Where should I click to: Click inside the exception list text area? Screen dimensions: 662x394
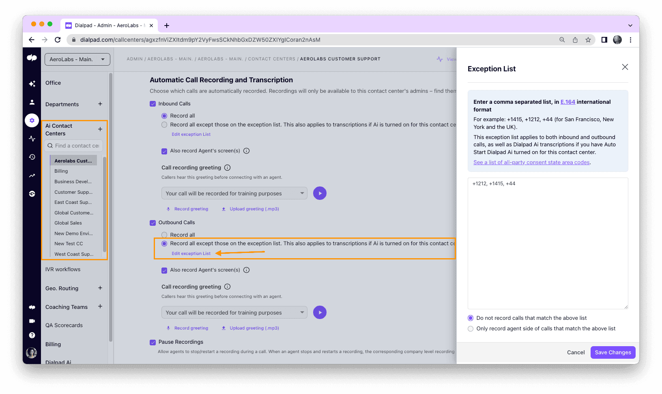pyautogui.click(x=548, y=243)
